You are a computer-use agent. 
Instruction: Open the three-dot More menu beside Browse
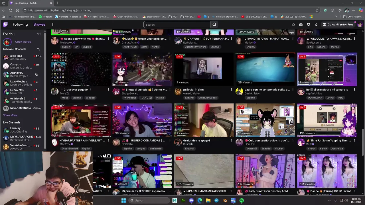tap(52, 24)
